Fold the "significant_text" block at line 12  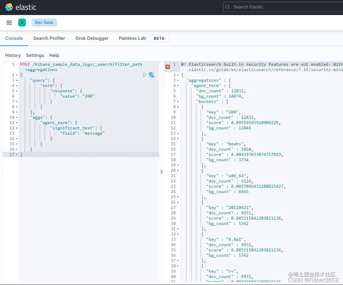(17, 128)
